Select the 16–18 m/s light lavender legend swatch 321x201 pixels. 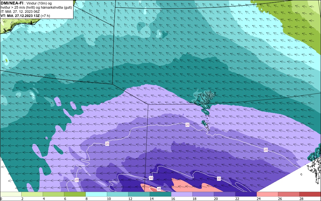[182, 194]
